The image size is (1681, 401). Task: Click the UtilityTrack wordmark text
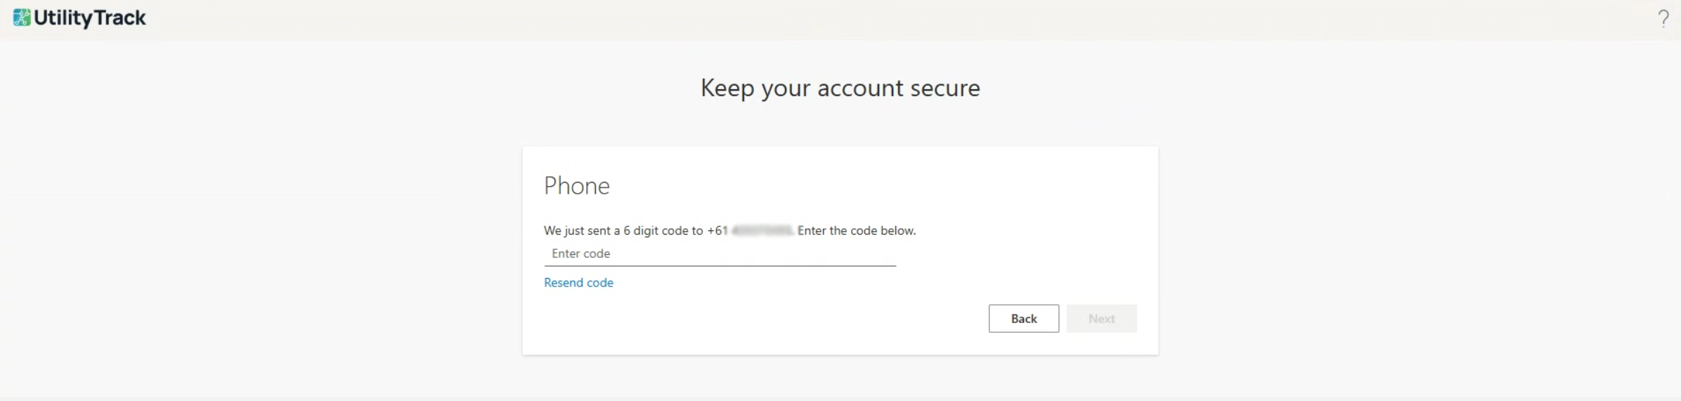tap(89, 18)
